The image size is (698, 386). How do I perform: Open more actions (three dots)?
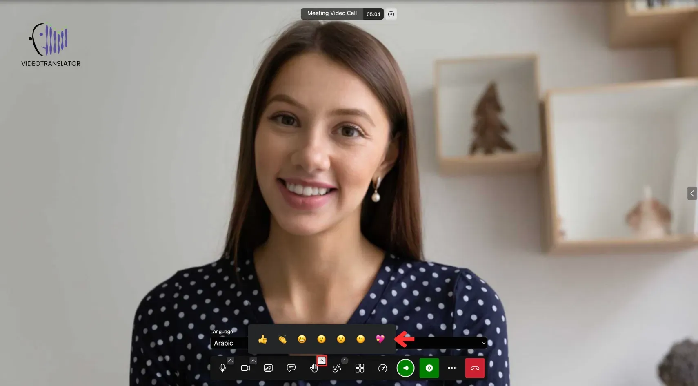[x=452, y=368]
